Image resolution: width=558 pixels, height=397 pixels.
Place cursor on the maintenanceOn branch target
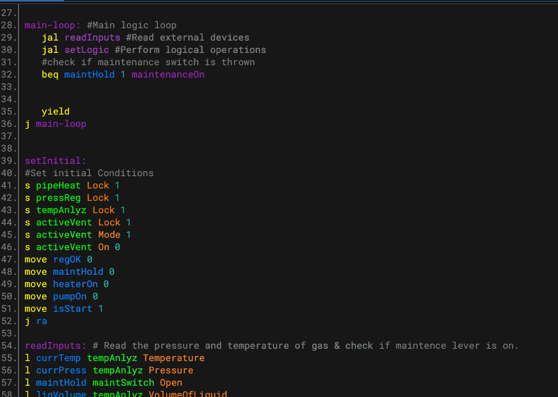click(168, 74)
